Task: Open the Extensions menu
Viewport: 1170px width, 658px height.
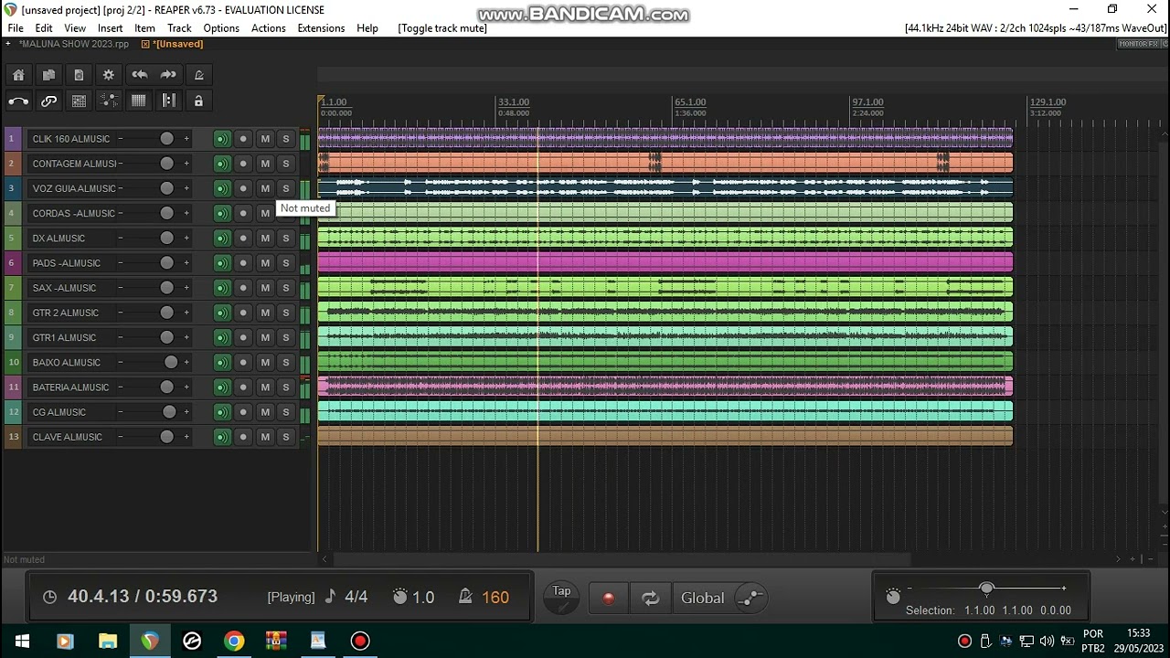Action: (x=321, y=28)
